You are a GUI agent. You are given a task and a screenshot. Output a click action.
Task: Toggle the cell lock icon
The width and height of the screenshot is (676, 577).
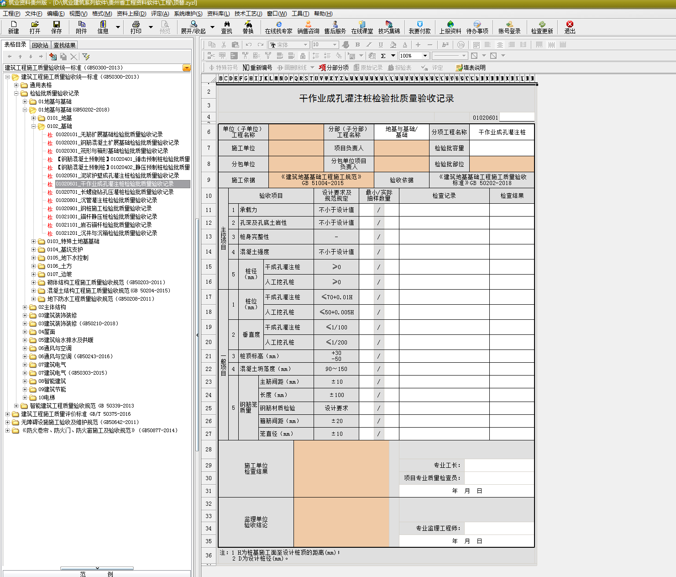pos(303,56)
